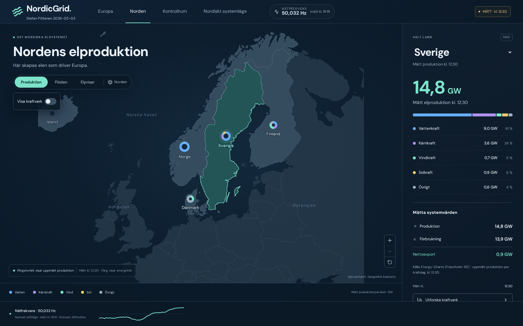Toggle Sol legend item
The width and height of the screenshot is (523, 326).
tap(86, 292)
